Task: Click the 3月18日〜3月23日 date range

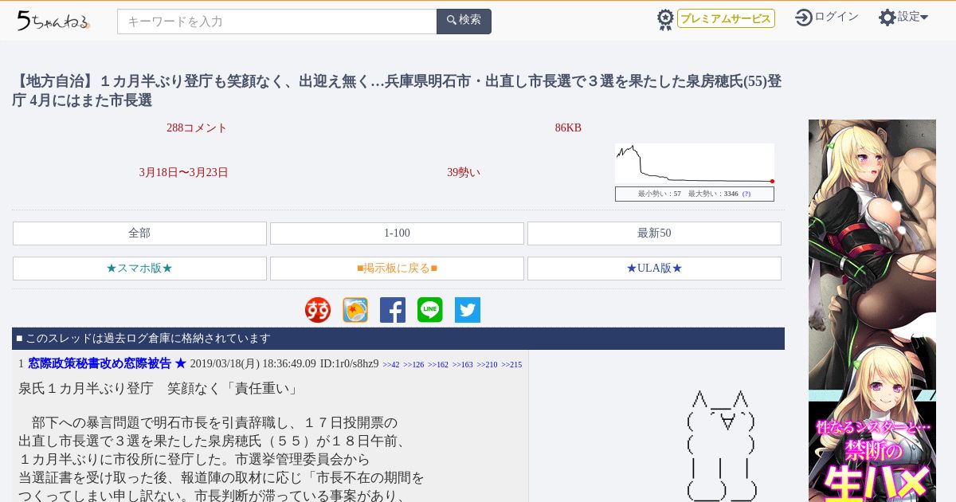Action: [183, 172]
